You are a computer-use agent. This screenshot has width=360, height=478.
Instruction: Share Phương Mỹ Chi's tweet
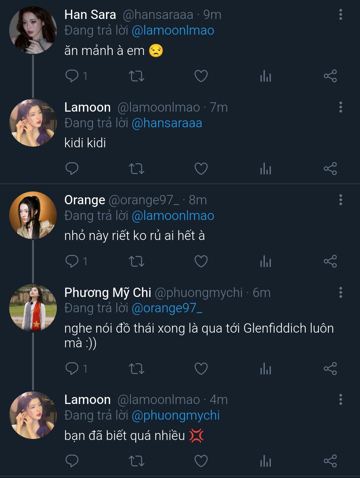[330, 369]
